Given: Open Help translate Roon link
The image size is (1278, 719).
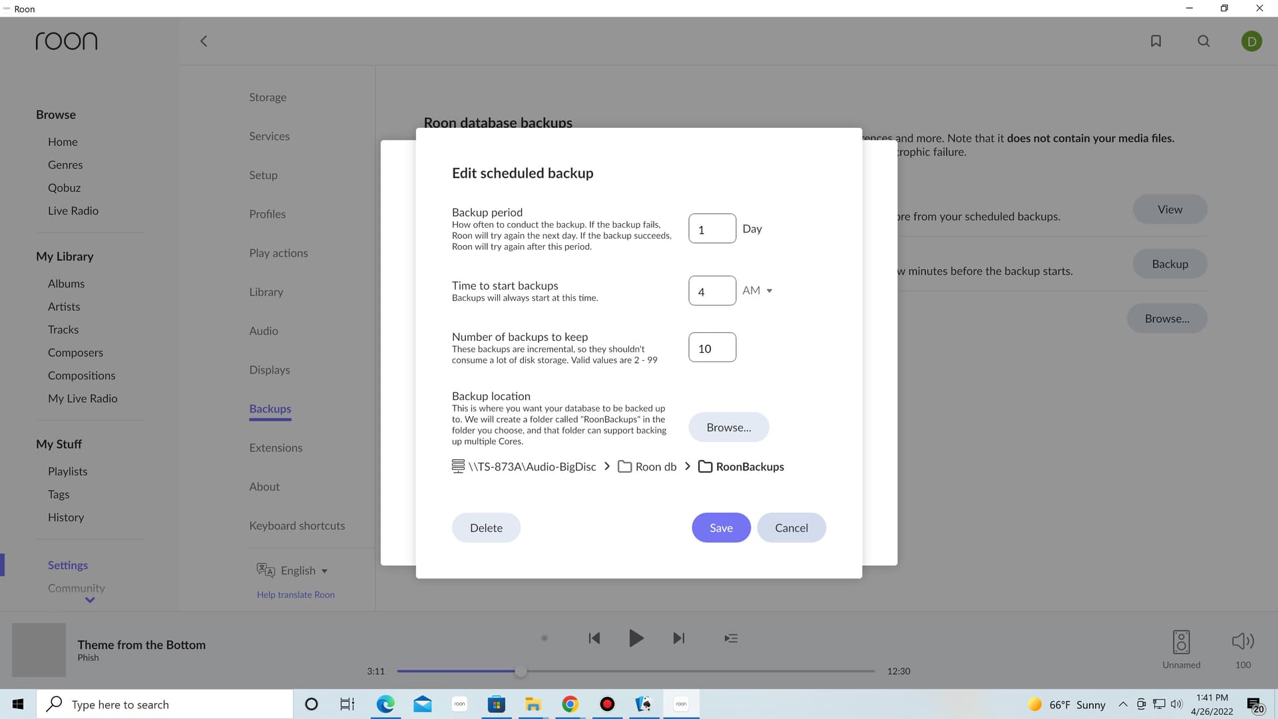Looking at the screenshot, I should (x=296, y=595).
